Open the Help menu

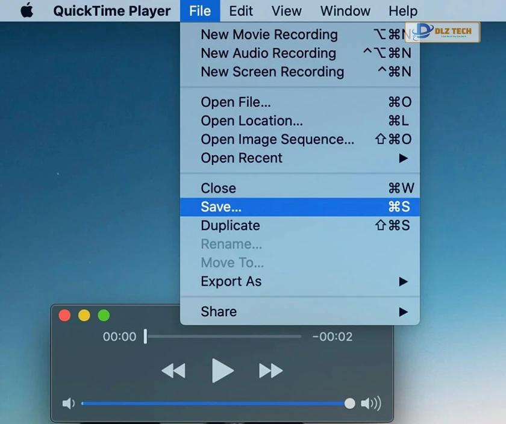(x=403, y=11)
